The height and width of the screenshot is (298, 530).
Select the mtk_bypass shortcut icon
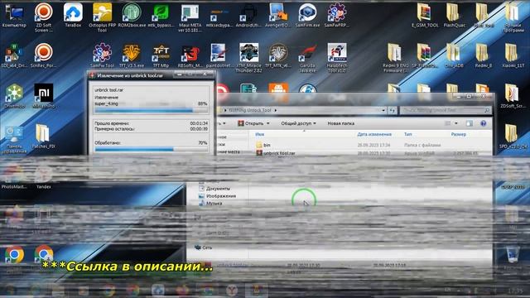click(x=161, y=15)
